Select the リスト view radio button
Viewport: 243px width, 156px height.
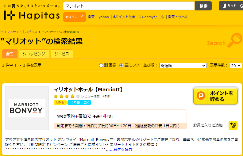[x=121, y=66]
